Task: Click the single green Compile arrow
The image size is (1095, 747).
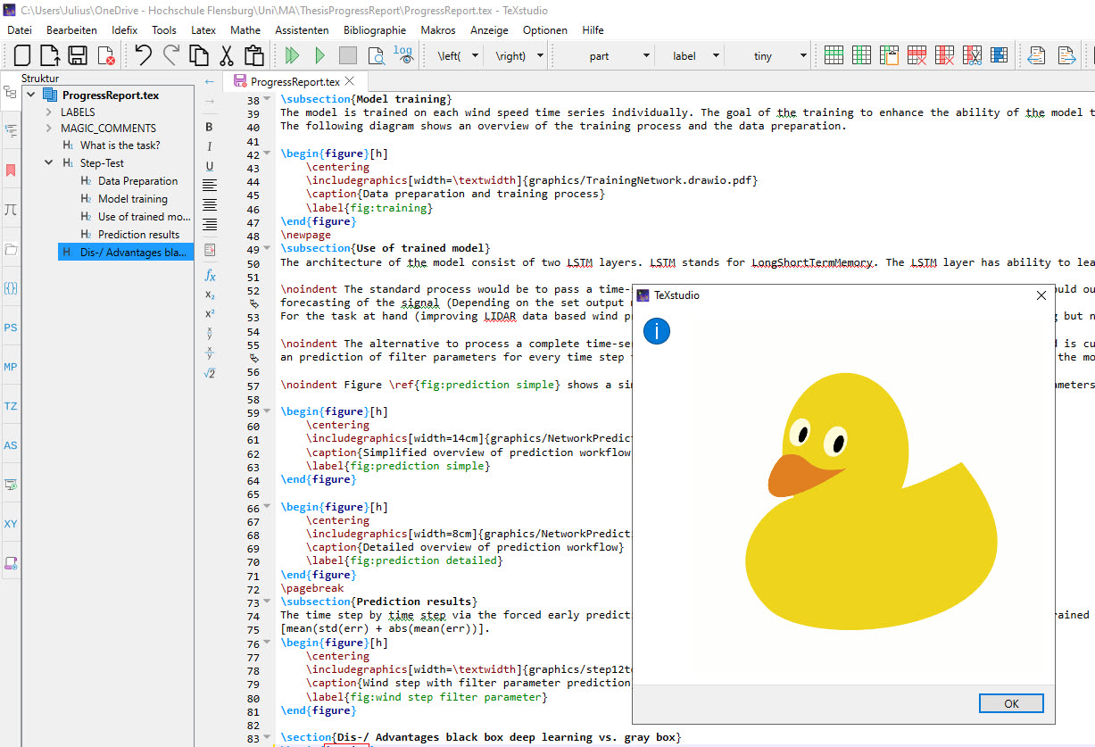Action: 319,55
